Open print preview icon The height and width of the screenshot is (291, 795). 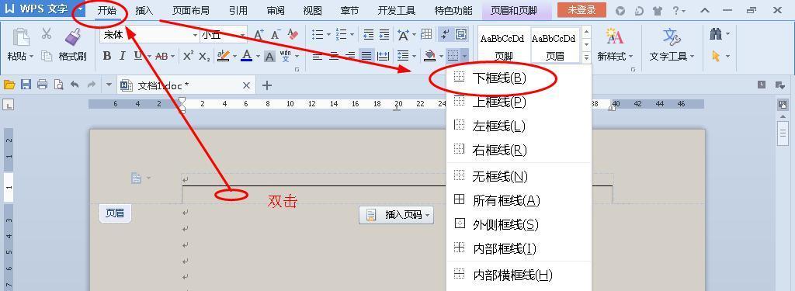pyautogui.click(x=58, y=85)
